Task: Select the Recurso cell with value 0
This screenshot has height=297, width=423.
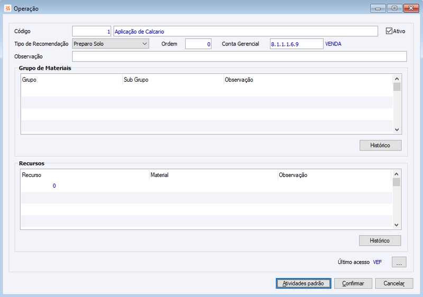Action: coord(85,186)
